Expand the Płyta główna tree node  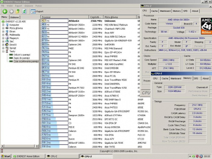coord(3,28)
